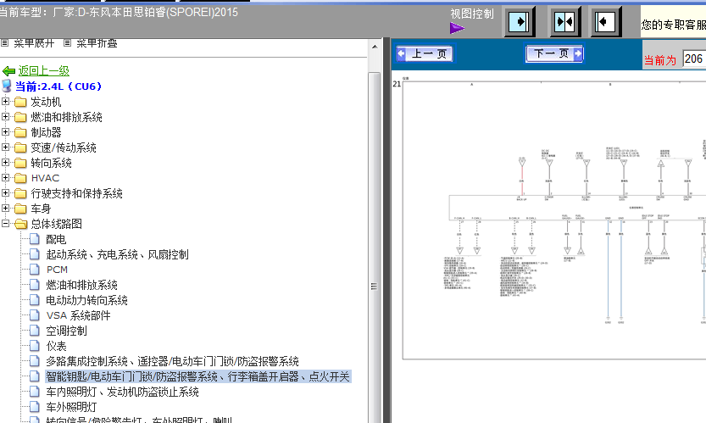Select the 转向系统 folder
Image resolution: width=706 pixels, height=423 pixels.
pos(52,163)
